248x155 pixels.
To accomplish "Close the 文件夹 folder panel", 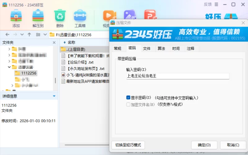I will pyautogui.click(x=54, y=42).
